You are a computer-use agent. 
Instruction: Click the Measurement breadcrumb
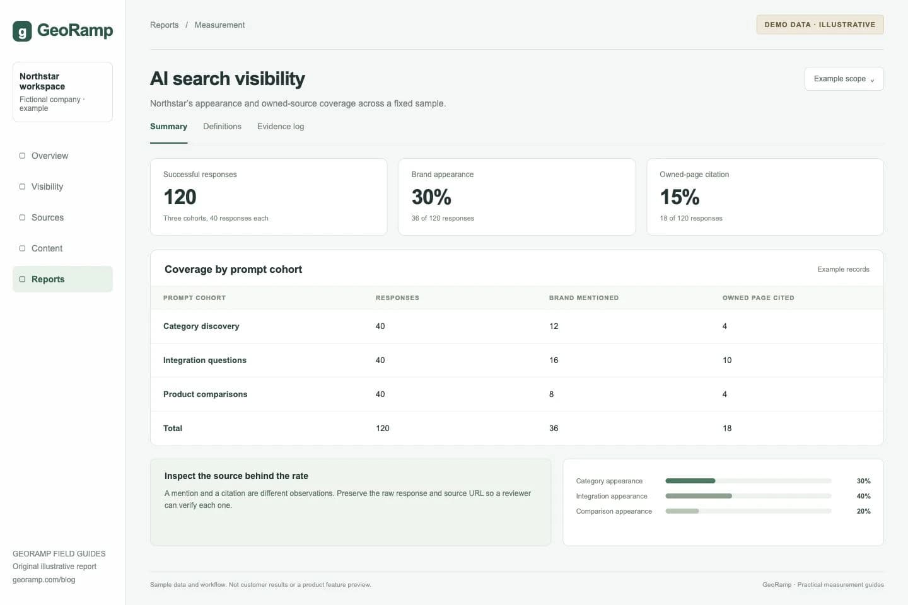tap(219, 25)
